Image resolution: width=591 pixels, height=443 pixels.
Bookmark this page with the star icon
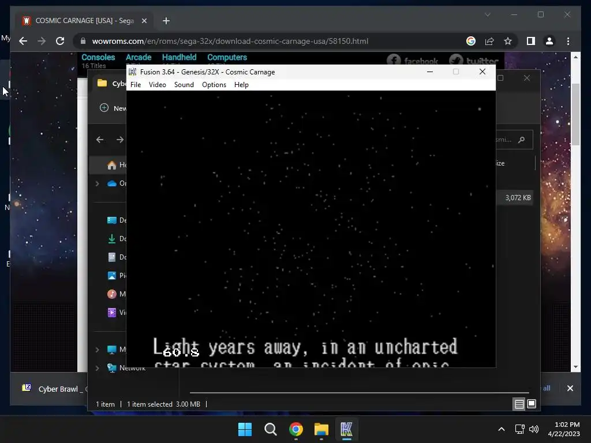click(x=508, y=41)
